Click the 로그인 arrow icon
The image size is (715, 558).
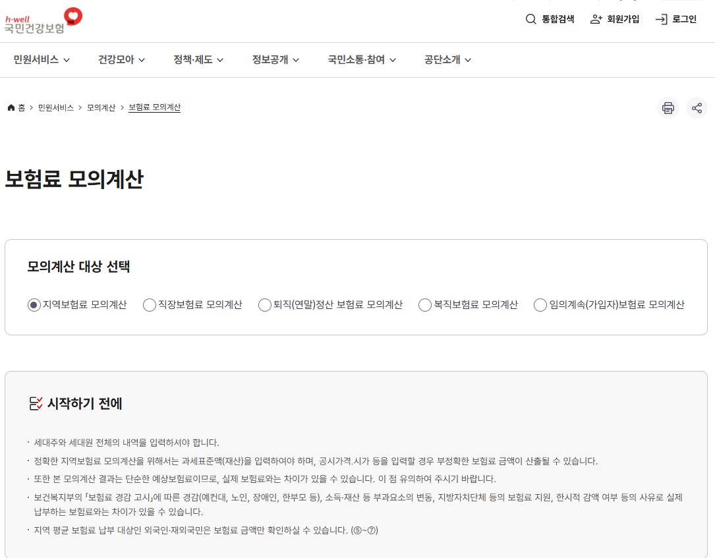660,19
